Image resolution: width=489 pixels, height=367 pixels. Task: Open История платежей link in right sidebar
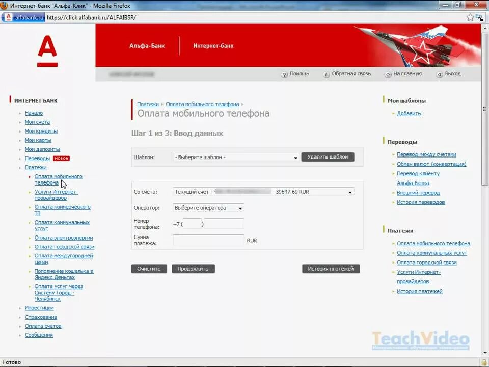pyautogui.click(x=419, y=291)
